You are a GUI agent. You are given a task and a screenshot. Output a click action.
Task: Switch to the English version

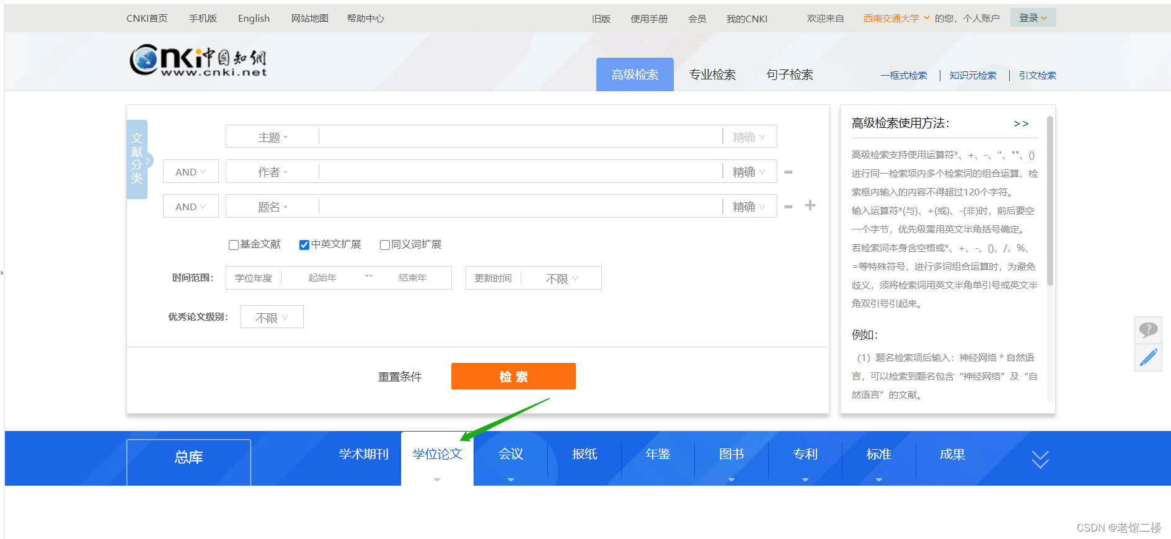point(254,18)
